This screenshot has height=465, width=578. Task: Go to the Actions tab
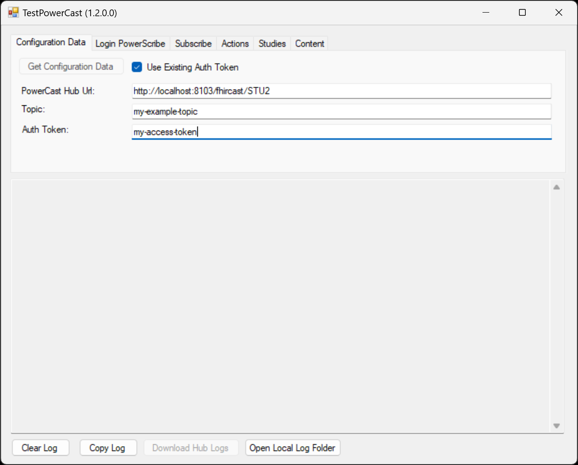click(x=235, y=44)
